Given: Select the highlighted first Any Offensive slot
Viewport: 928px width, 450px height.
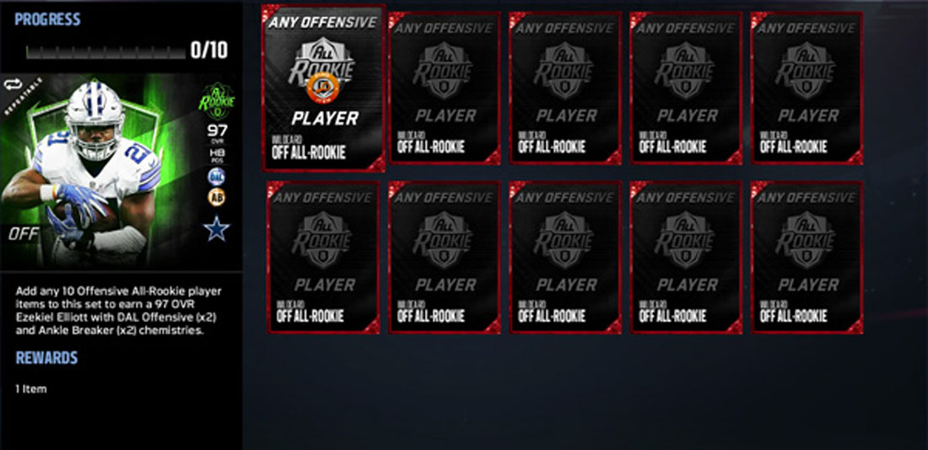Looking at the screenshot, I should [x=324, y=88].
